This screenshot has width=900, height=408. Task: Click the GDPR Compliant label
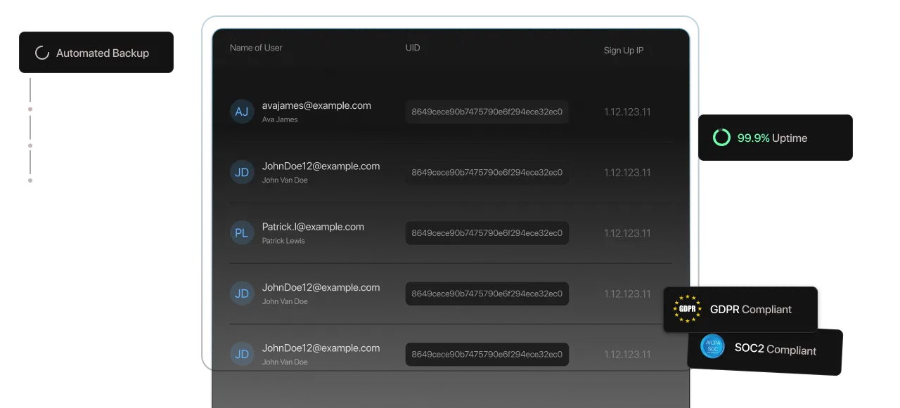pyautogui.click(x=750, y=309)
